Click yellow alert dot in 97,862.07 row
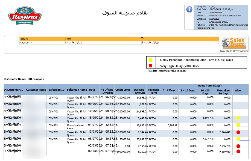251x161 pixels. tap(238, 139)
